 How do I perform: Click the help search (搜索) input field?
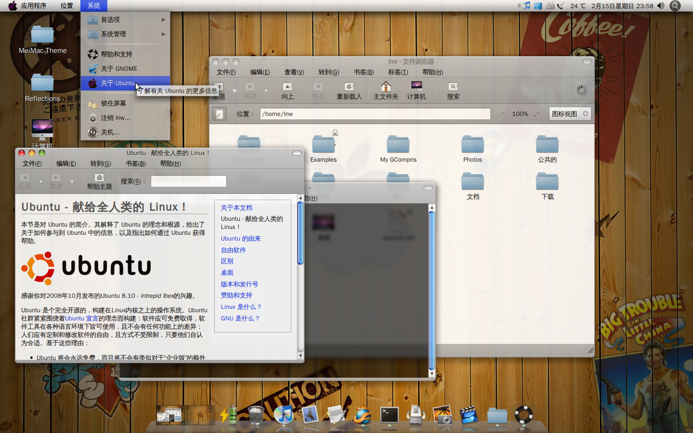pos(189,181)
